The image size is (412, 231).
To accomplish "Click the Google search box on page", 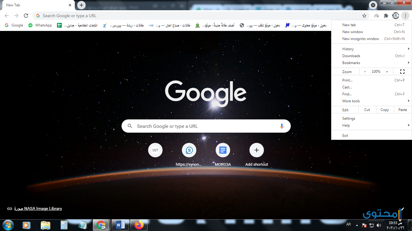I will tap(206, 126).
